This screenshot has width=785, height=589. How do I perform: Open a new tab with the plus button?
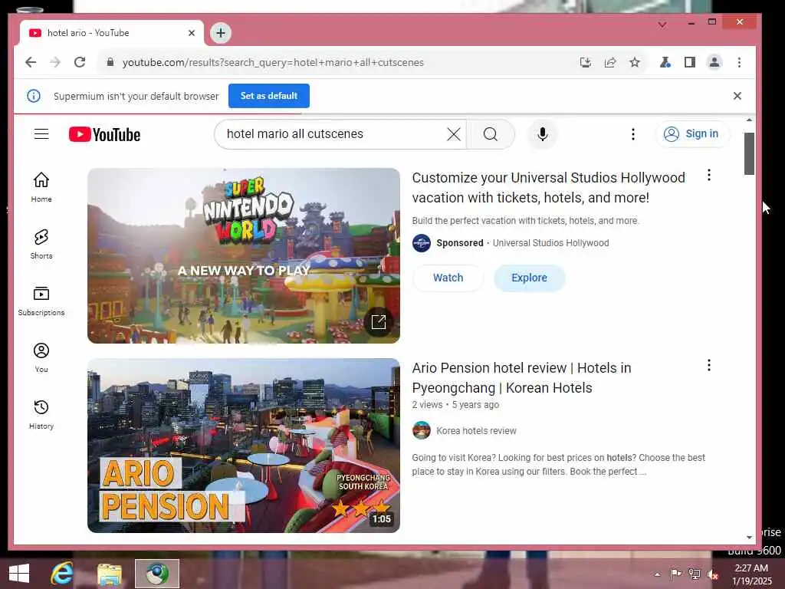coord(221,33)
